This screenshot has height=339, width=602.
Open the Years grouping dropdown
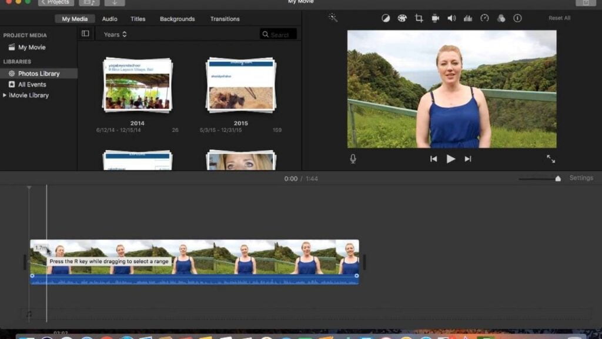pos(115,35)
